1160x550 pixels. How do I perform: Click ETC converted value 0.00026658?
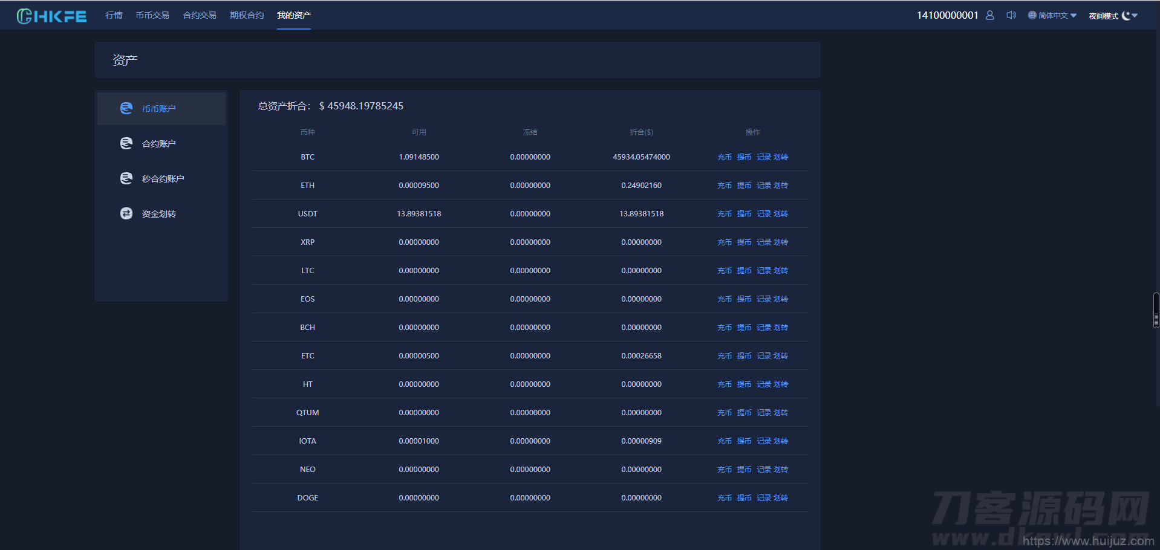[x=641, y=356]
